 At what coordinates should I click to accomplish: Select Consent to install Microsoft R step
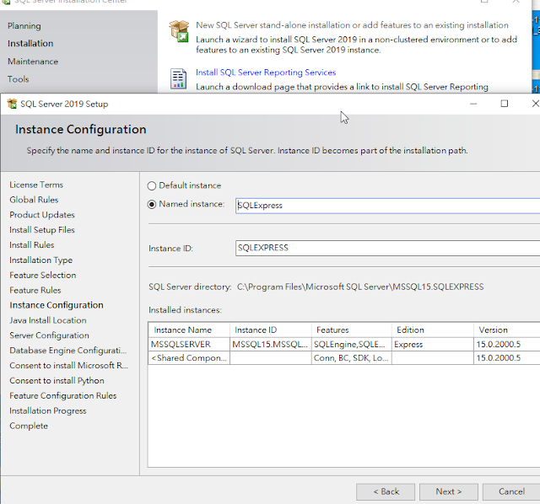[69, 365]
